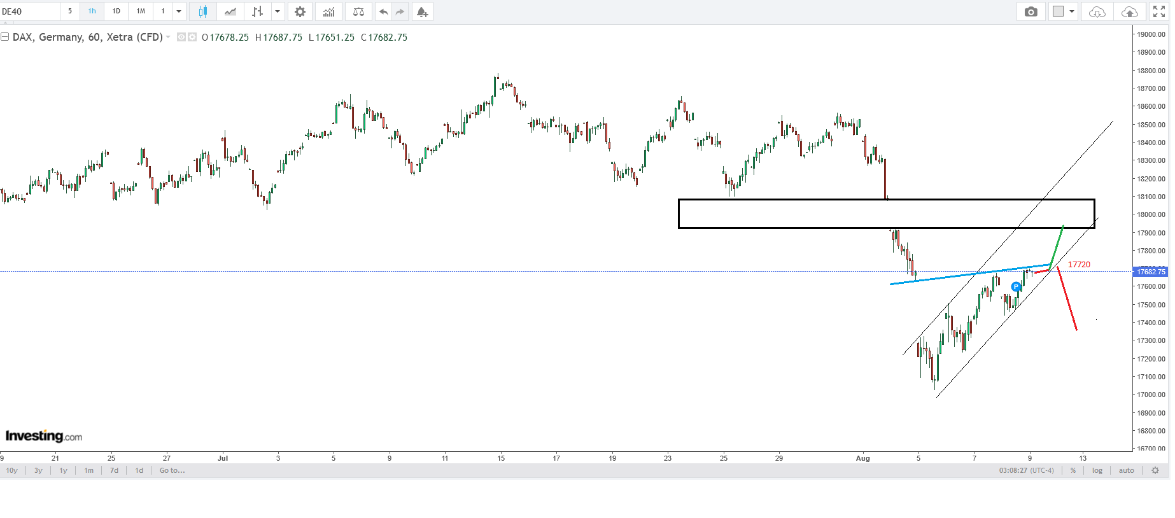Screen dimensions: 1175x518
Task: Collapse the DAX legend with minus box
Action: coord(5,37)
